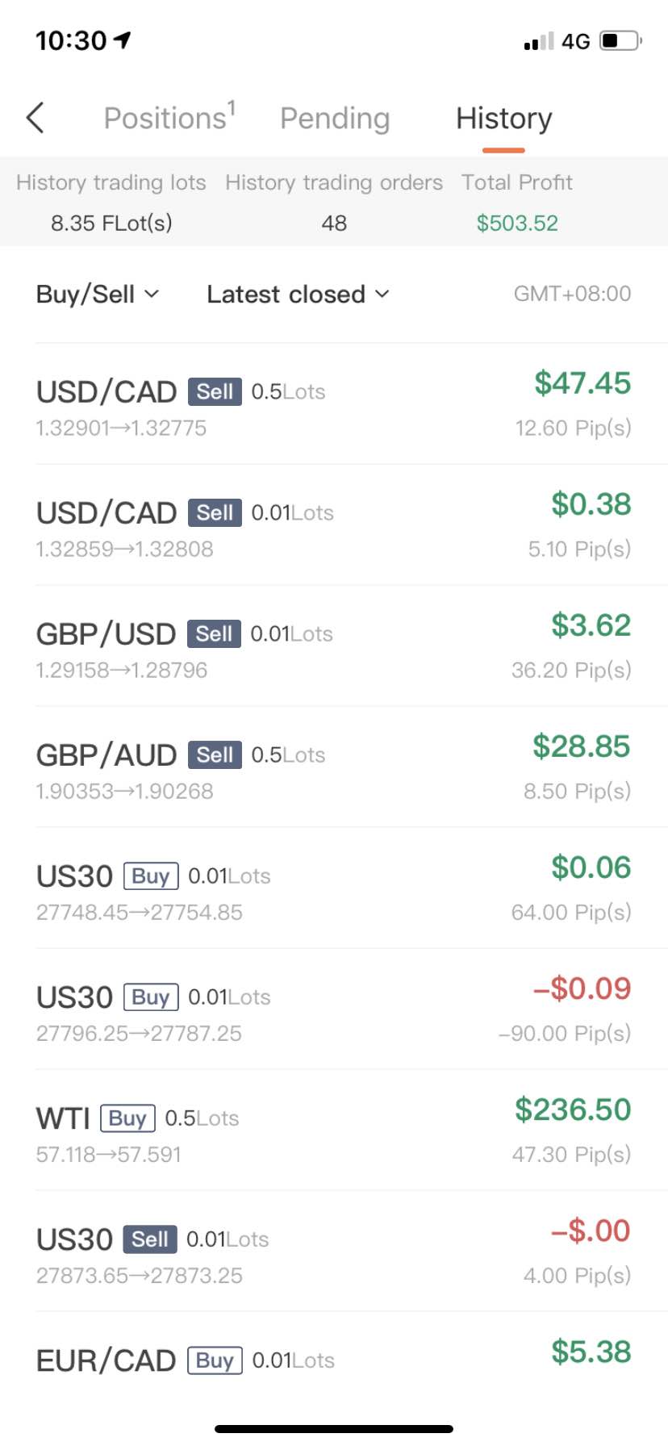Tap the battery icon in status bar
This screenshot has height=1446, width=668.
pos(620,40)
